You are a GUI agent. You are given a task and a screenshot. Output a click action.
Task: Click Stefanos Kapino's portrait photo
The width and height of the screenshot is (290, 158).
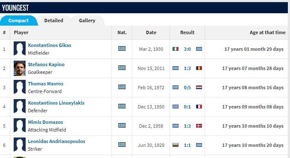(20, 68)
